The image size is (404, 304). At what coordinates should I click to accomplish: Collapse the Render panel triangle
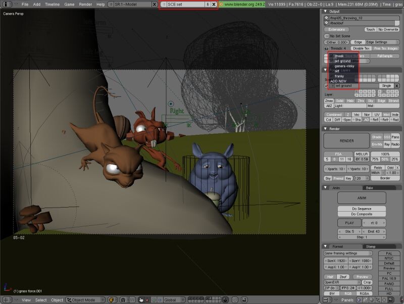pos(325,129)
